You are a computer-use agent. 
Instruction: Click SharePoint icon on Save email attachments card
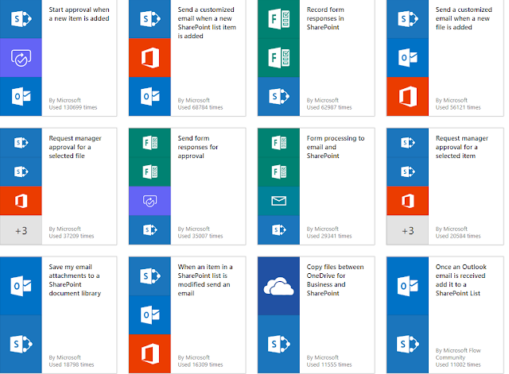point(21,344)
